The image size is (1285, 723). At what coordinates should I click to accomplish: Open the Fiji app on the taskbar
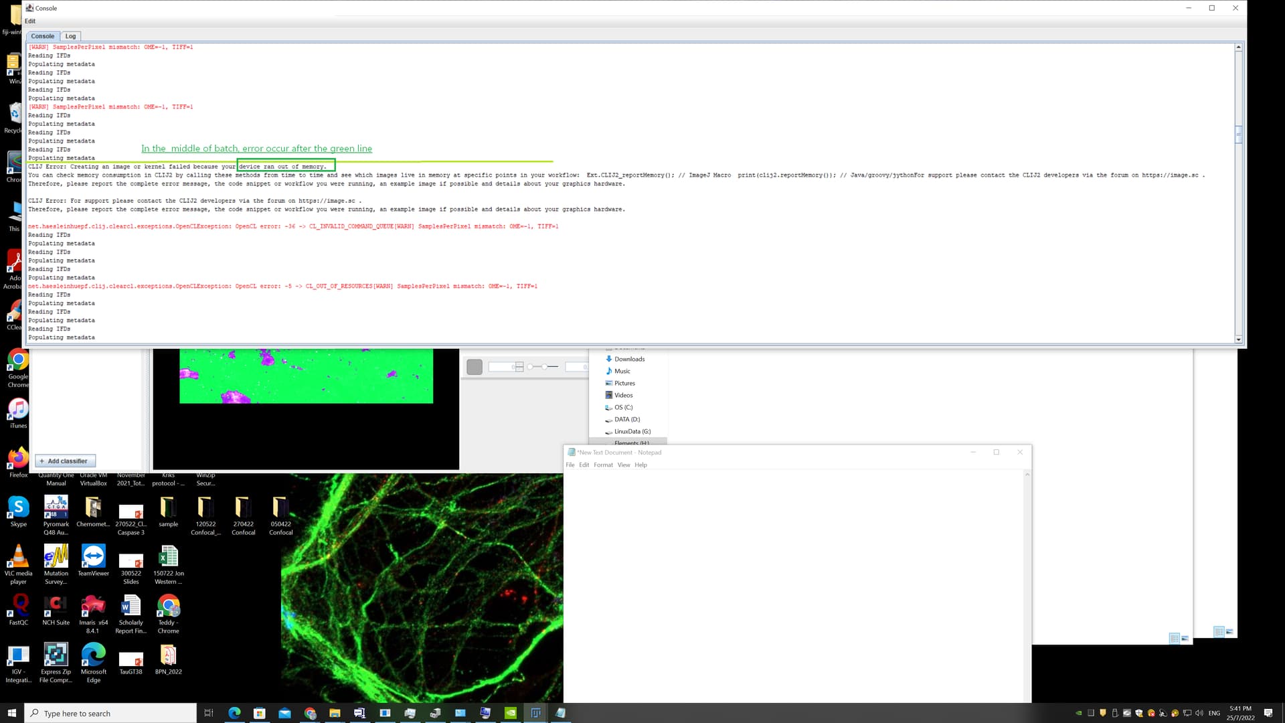pyautogui.click(x=535, y=713)
